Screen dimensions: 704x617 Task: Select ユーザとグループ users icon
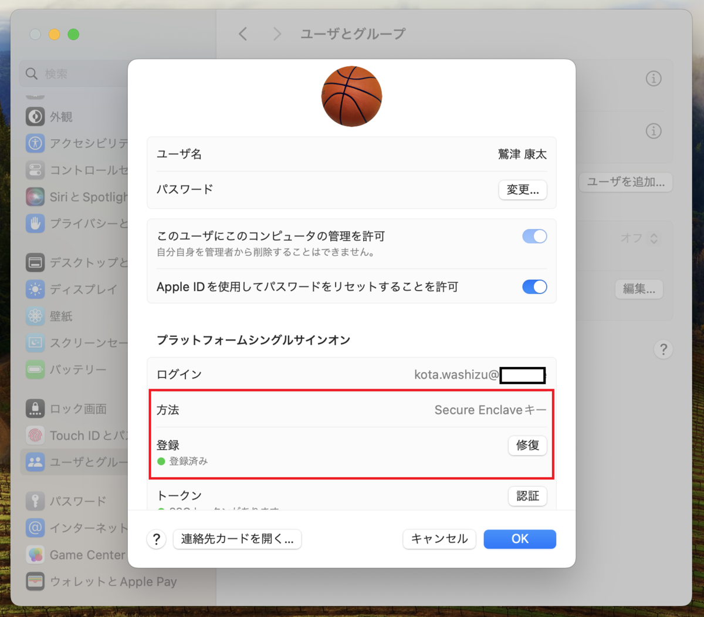[x=35, y=462]
